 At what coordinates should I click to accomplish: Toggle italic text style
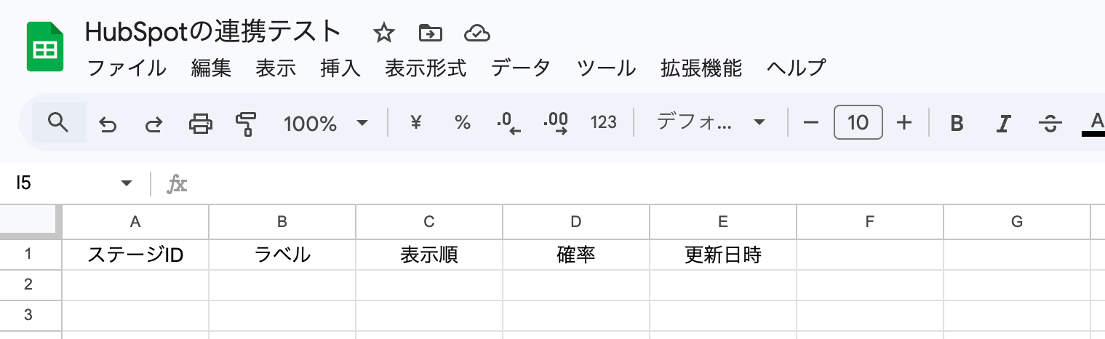click(x=1003, y=124)
